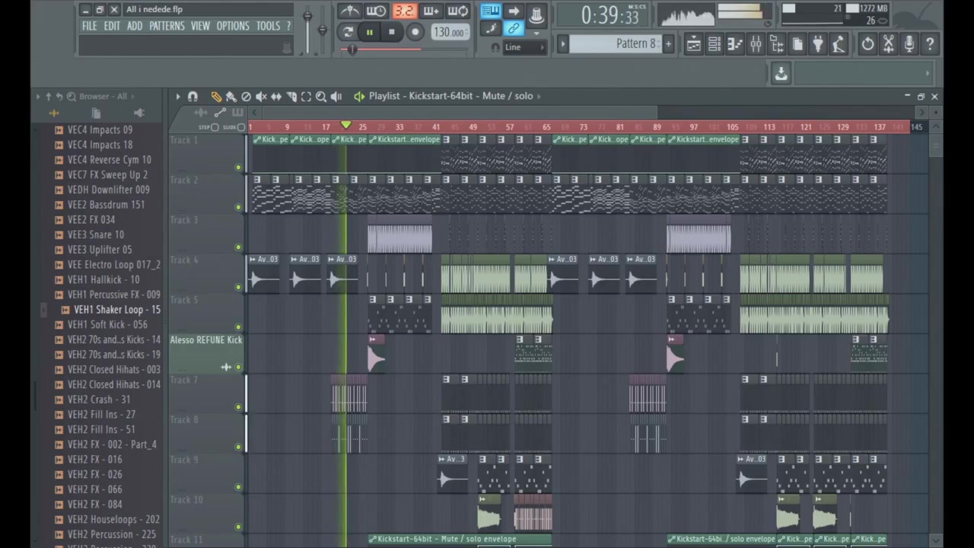974x548 pixels.
Task: Collapse the VEH1 Shaker Loop - 15 item
Action: (43, 310)
